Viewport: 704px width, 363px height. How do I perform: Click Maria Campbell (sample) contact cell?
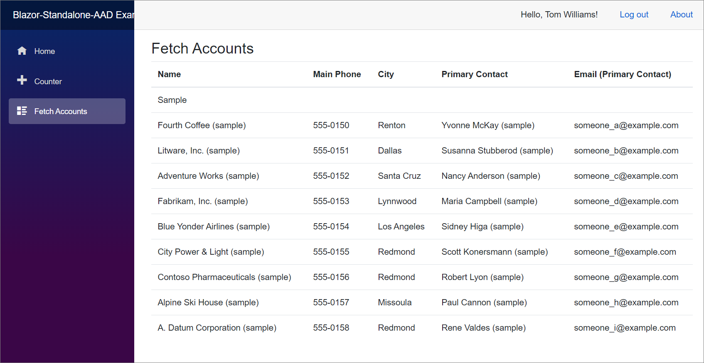coord(489,201)
